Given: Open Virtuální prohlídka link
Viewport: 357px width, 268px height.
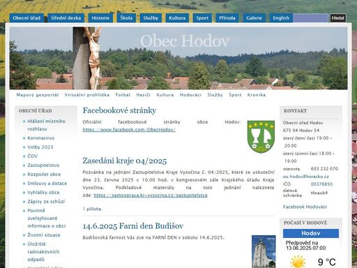Looking at the screenshot, I should coord(87,95).
